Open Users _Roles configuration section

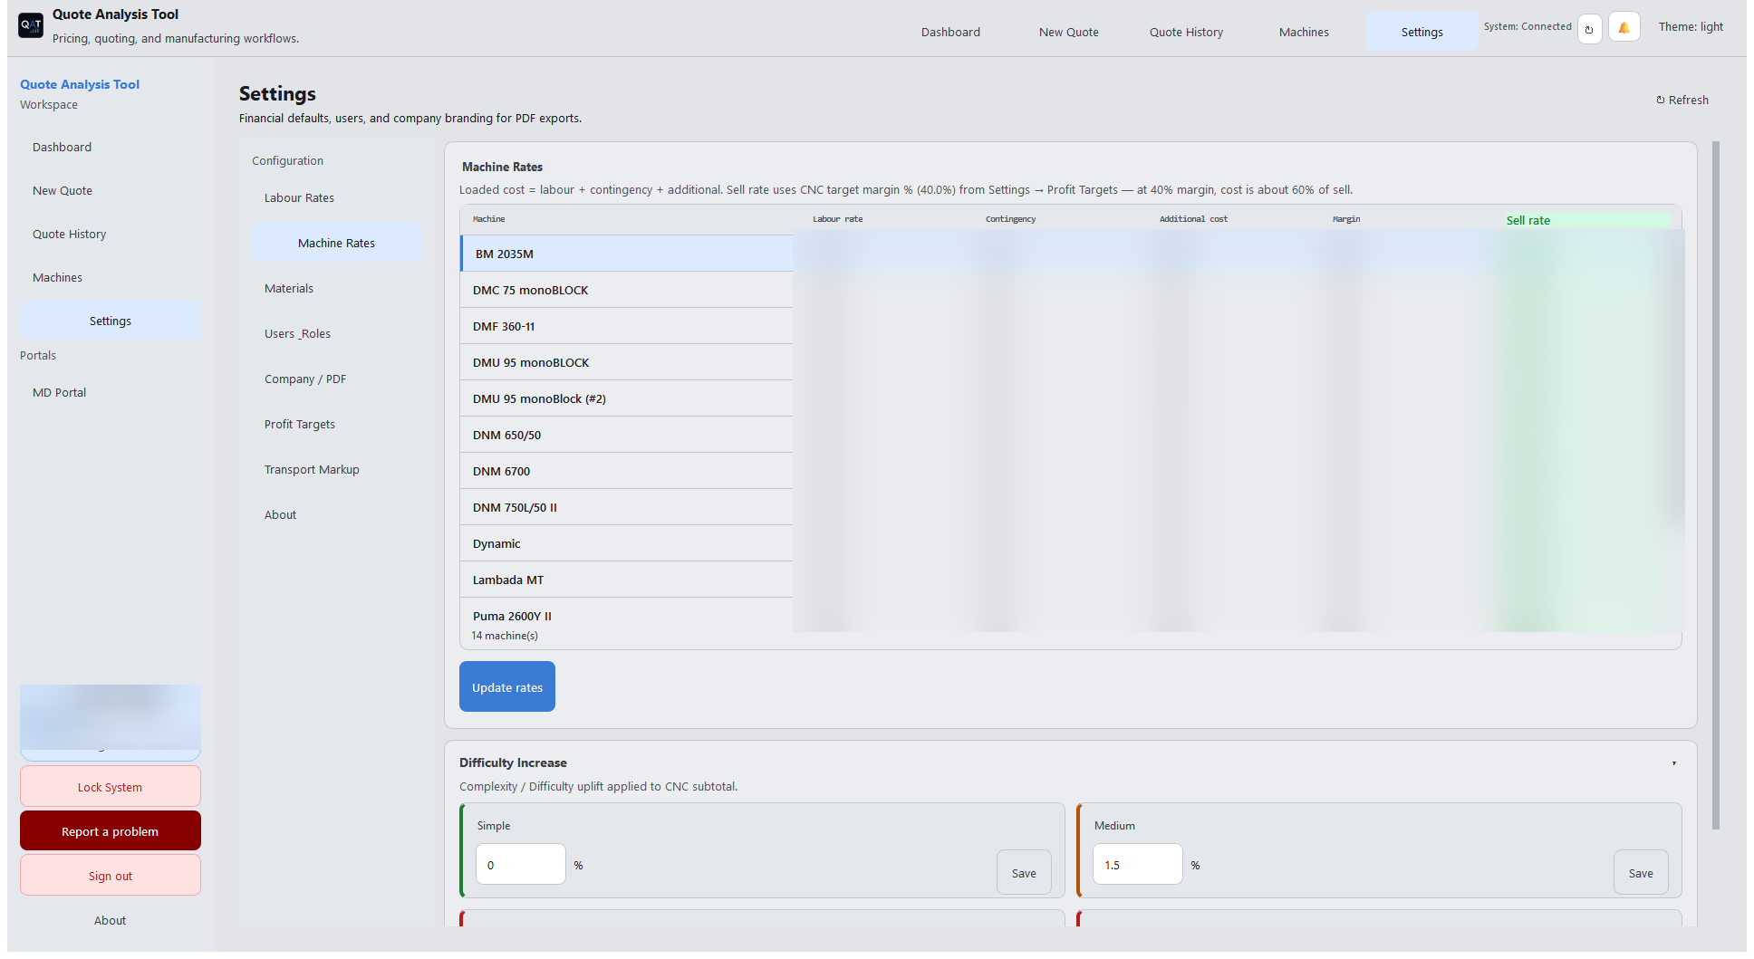[336, 333]
